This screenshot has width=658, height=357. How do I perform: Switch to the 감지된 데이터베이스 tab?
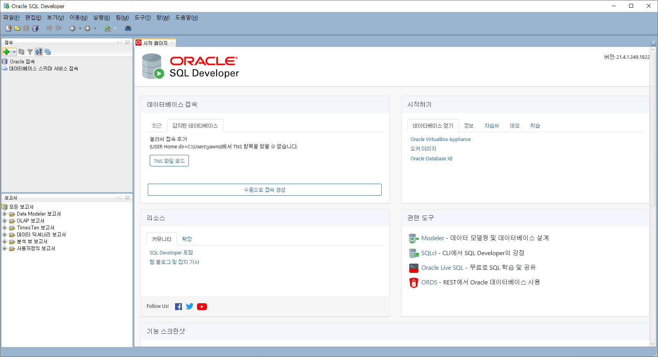coord(195,126)
